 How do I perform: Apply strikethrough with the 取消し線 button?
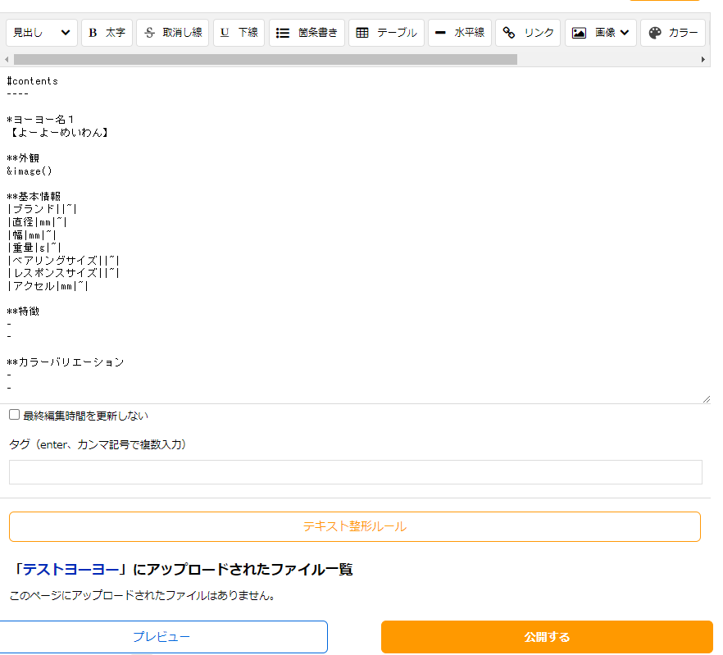pyautogui.click(x=172, y=33)
